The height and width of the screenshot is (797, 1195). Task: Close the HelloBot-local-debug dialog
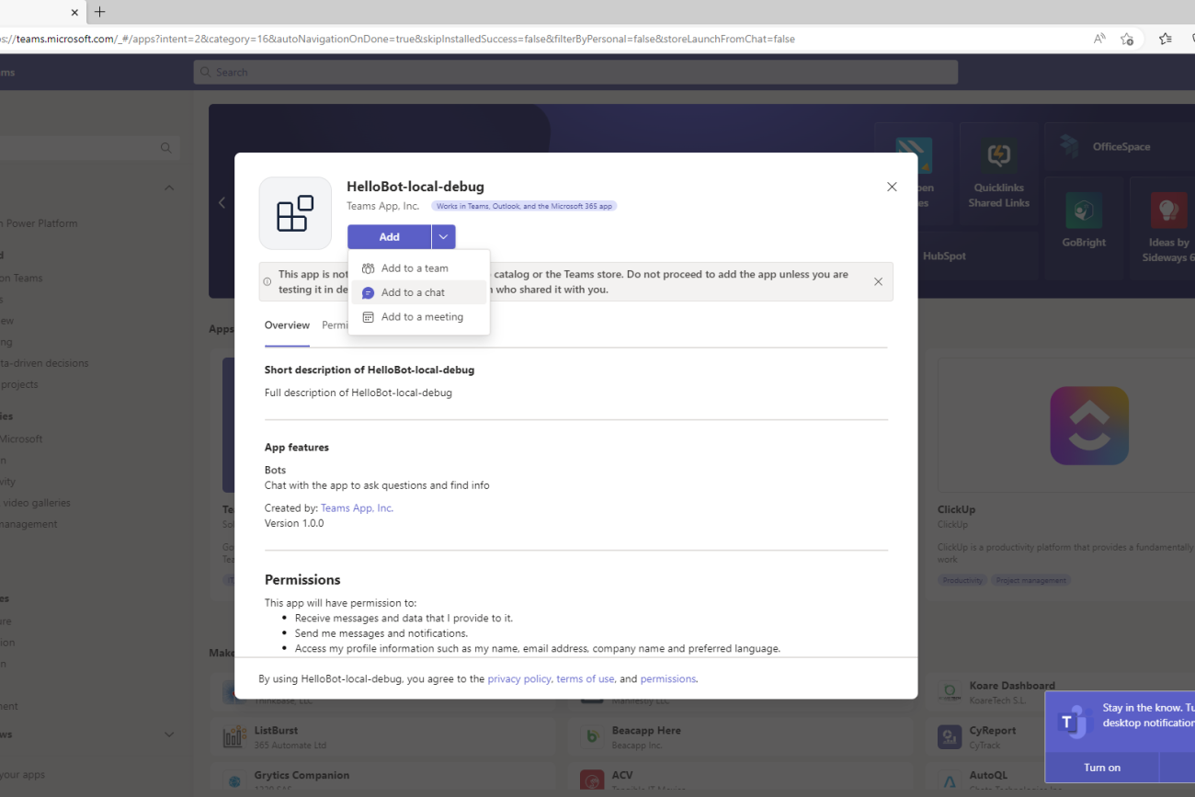point(892,187)
